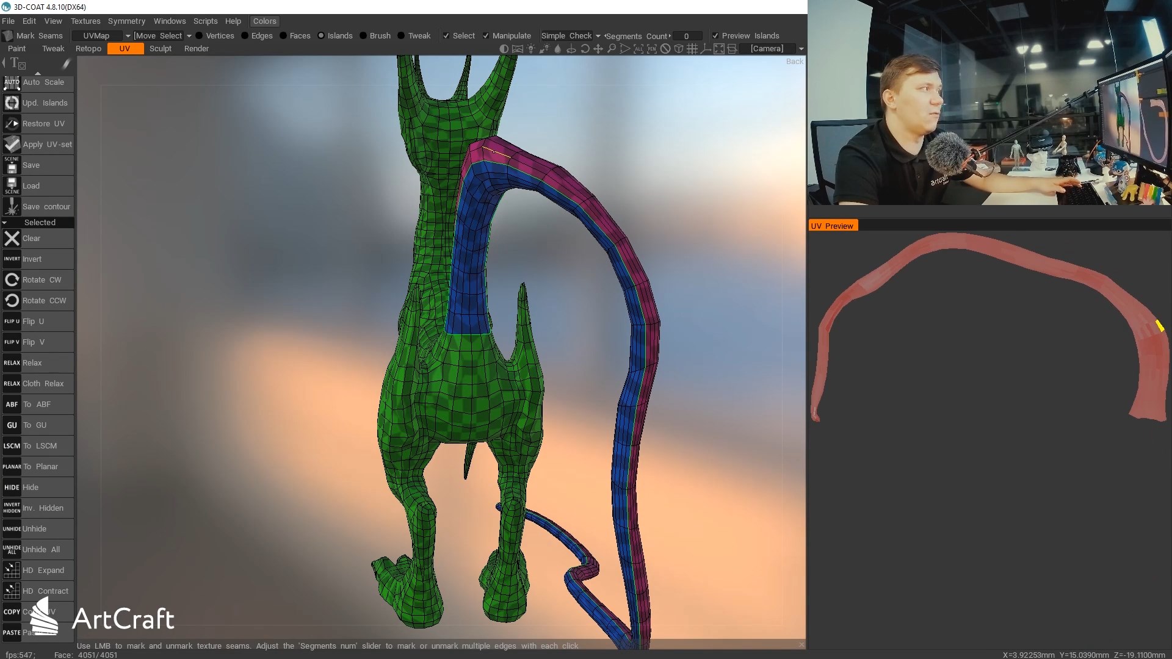
Task: Open the Textures menu
Action: [85, 21]
